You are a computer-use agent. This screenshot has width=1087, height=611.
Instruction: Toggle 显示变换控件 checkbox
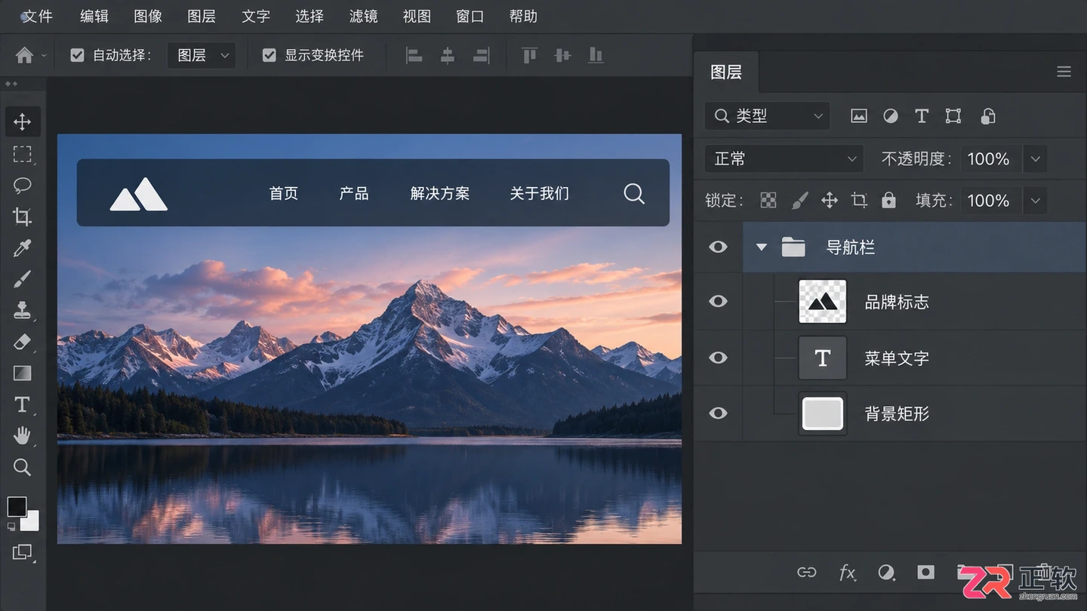(x=269, y=55)
